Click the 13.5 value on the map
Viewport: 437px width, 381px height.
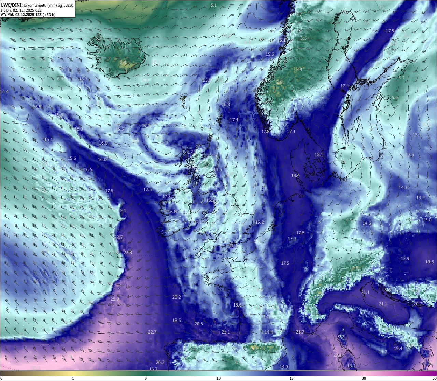coord(410,154)
